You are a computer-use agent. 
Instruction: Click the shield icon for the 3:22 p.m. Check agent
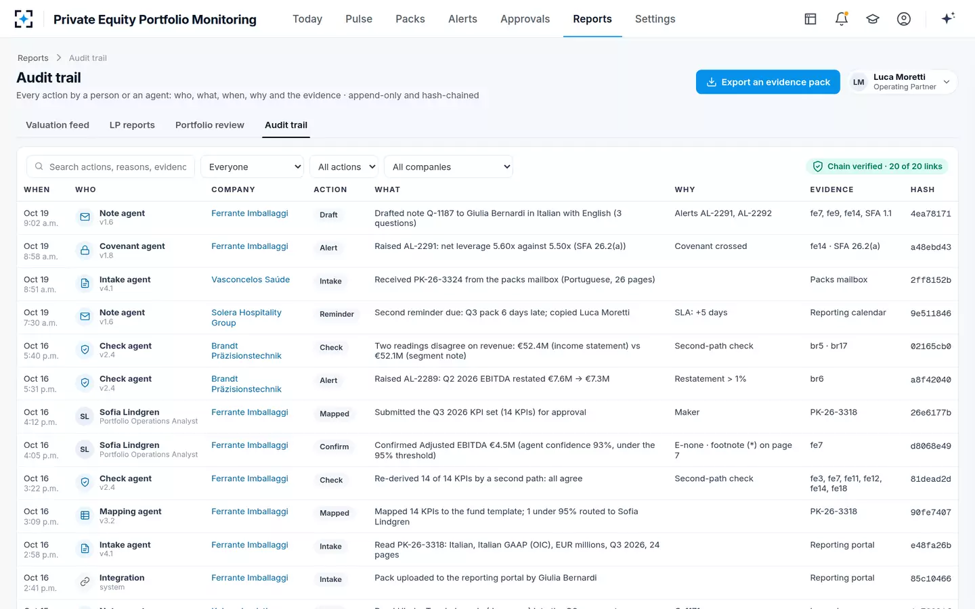pyautogui.click(x=85, y=482)
